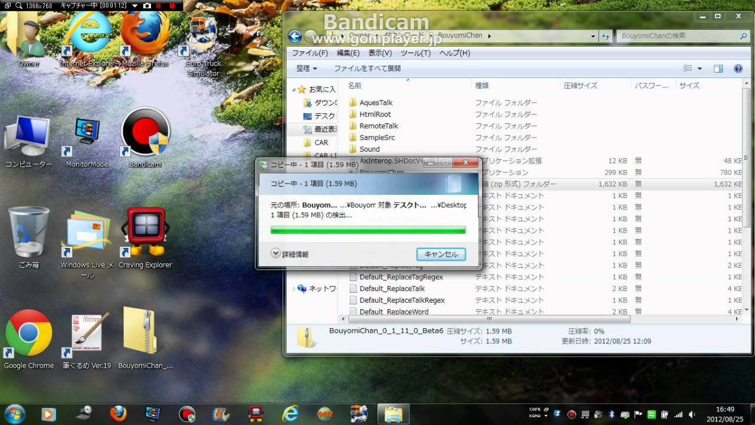Open the Google Chrome desktop shortcut
The width and height of the screenshot is (755, 425).
pos(28,339)
